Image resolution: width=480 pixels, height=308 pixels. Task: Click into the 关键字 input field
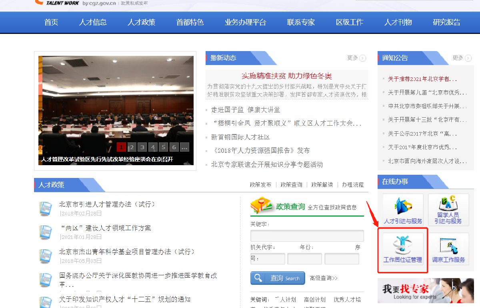pyautogui.click(x=307, y=236)
